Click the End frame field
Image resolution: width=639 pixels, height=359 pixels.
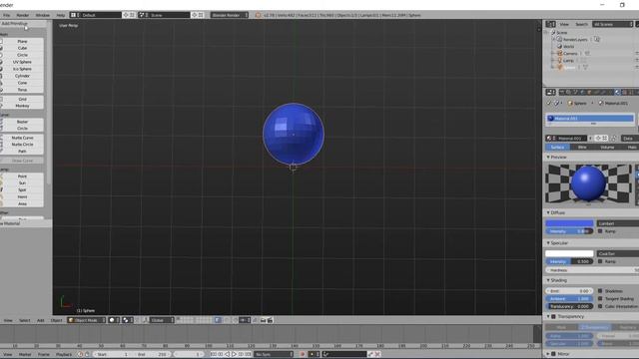(152, 355)
